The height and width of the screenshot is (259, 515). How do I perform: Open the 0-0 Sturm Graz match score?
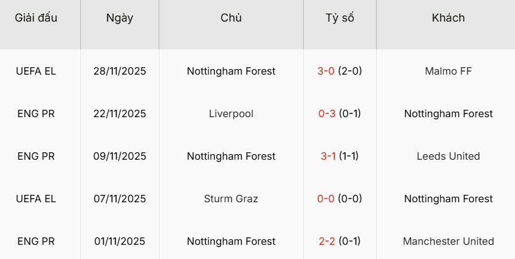[326, 199]
